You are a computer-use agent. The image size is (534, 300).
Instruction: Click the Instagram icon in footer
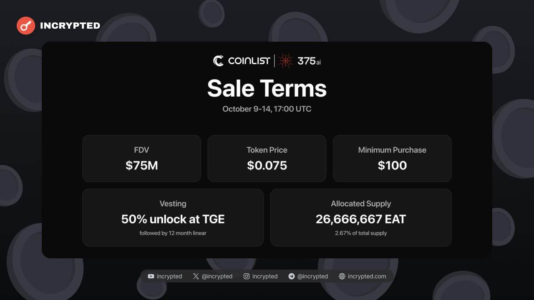[247, 276]
